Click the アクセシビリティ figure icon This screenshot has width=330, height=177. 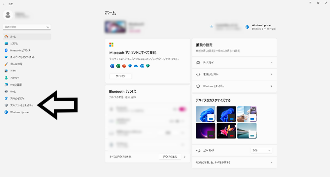coord(6,98)
